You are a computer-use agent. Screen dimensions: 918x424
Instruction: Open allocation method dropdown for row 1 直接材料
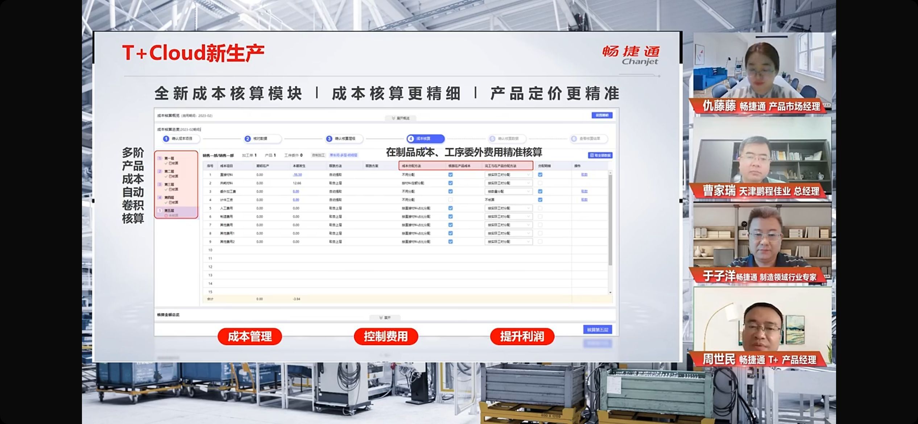coord(508,175)
